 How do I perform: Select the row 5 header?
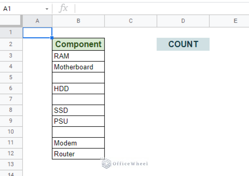(10, 77)
